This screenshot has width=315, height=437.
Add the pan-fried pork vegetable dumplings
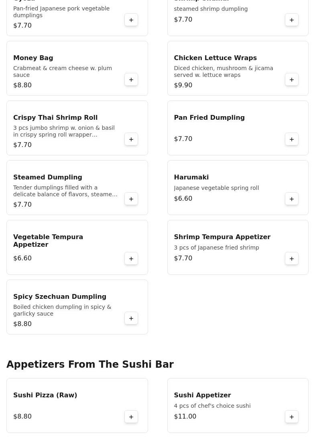(x=131, y=20)
